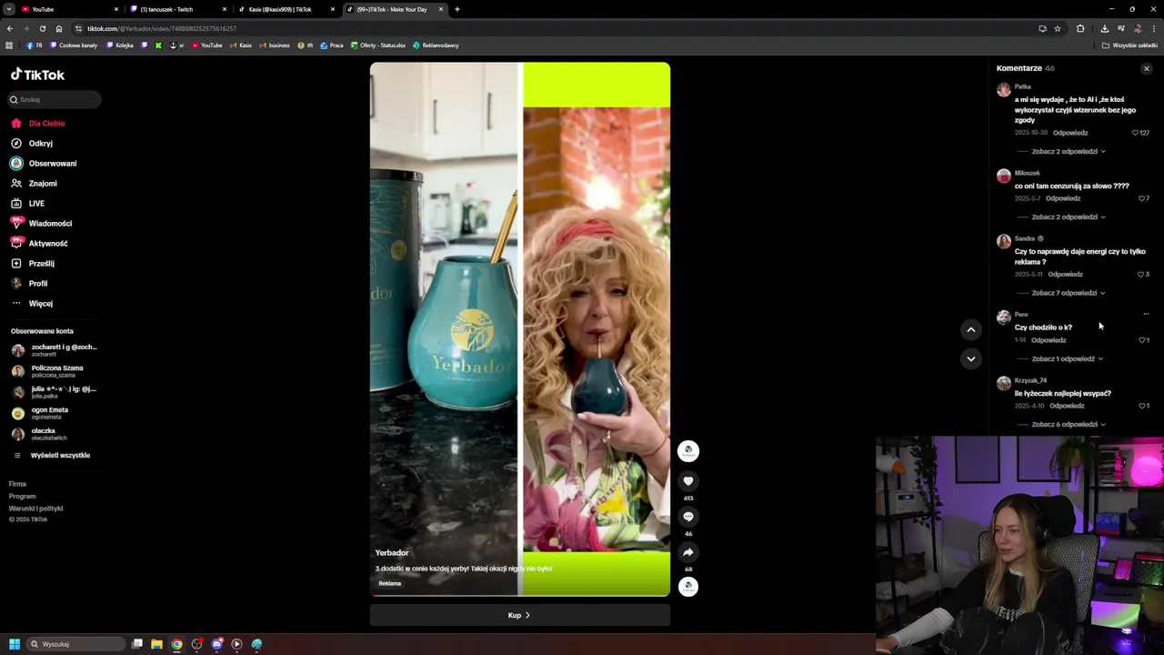Bookmark this page with star icon
The image size is (1164, 655).
(x=1058, y=28)
